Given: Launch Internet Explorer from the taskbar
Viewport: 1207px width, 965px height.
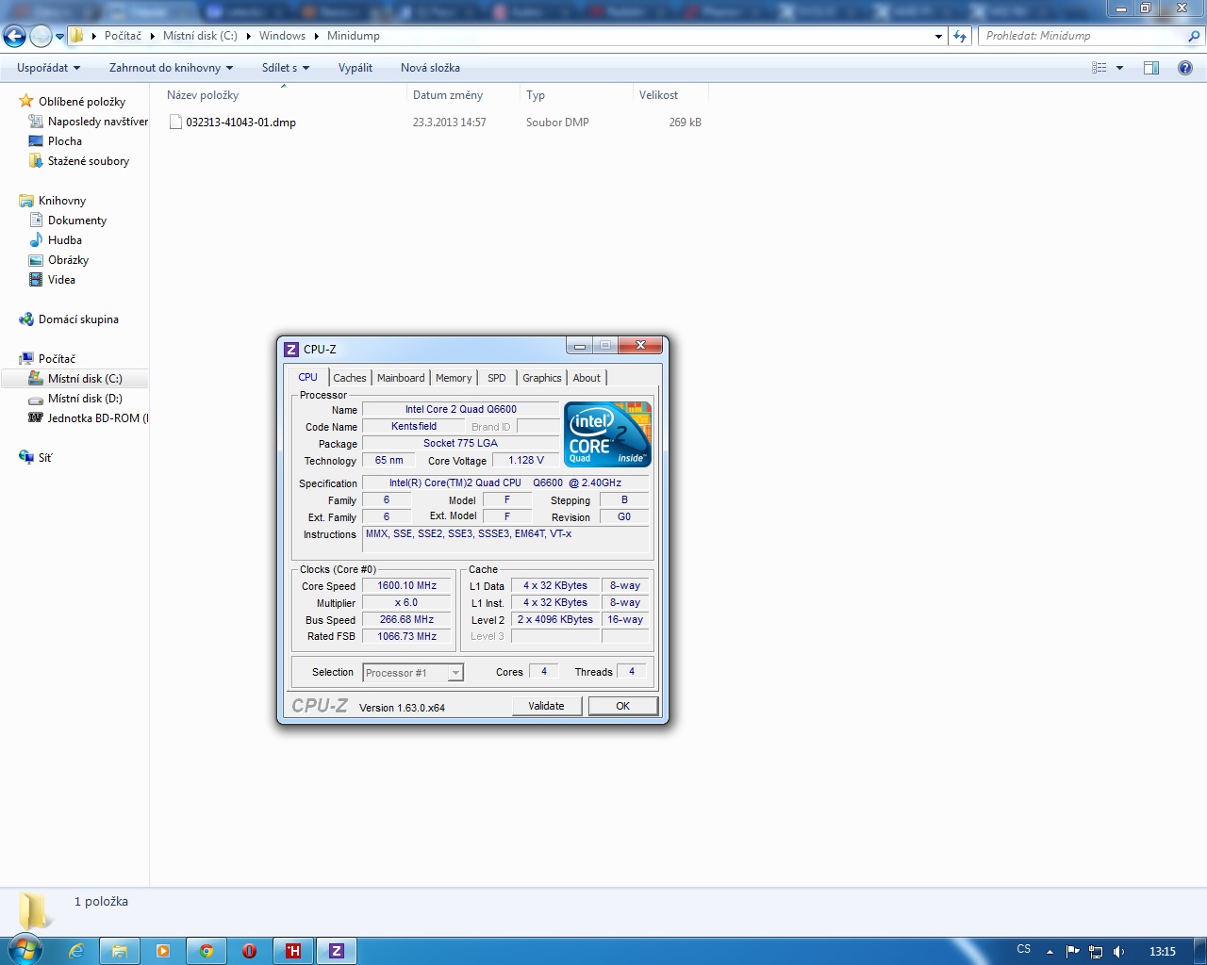Looking at the screenshot, I should 76,951.
